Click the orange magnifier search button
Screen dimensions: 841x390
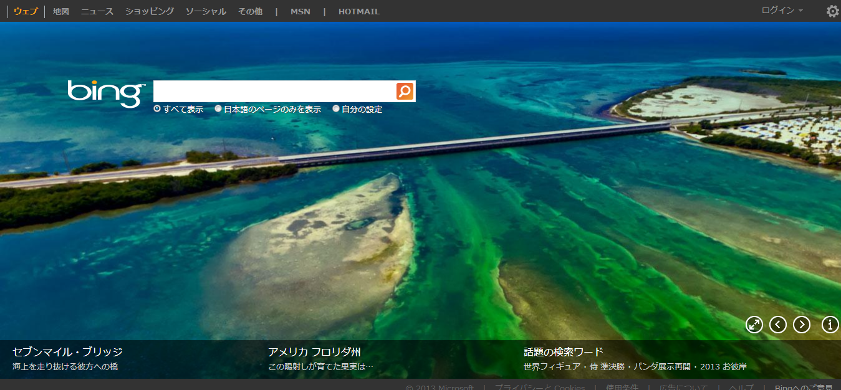pyautogui.click(x=405, y=92)
